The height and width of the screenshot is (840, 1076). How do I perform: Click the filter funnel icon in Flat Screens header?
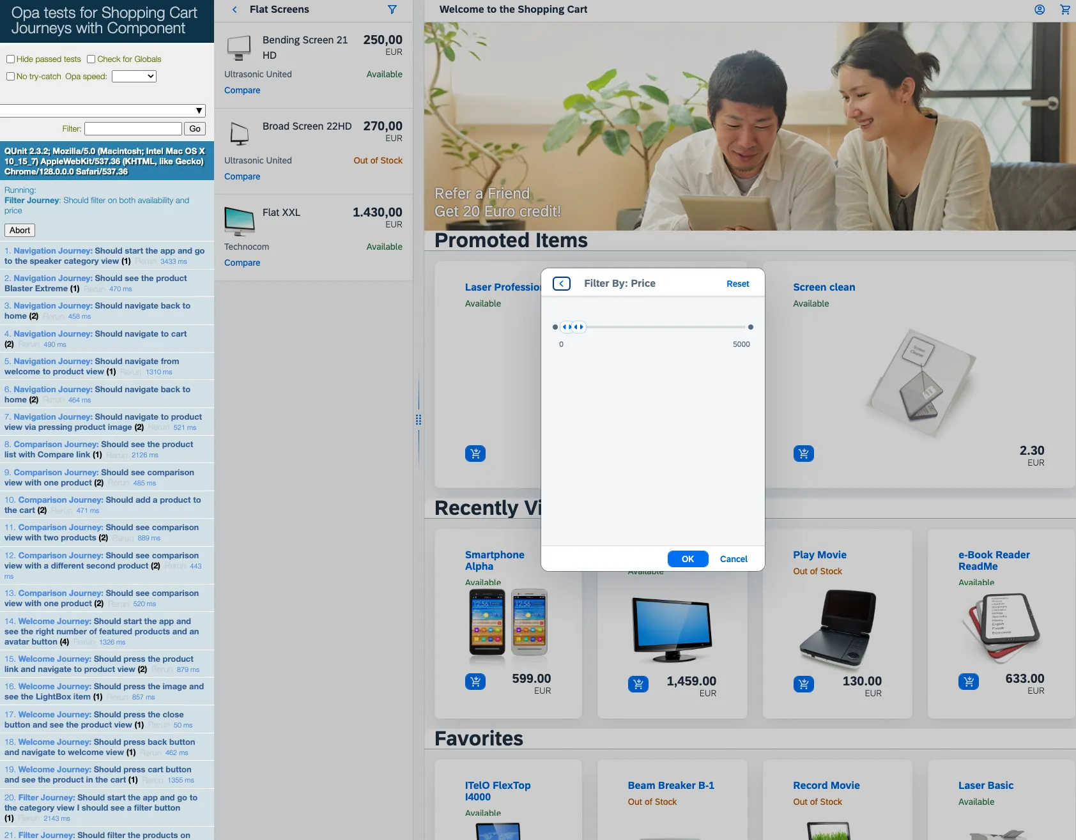(x=392, y=10)
